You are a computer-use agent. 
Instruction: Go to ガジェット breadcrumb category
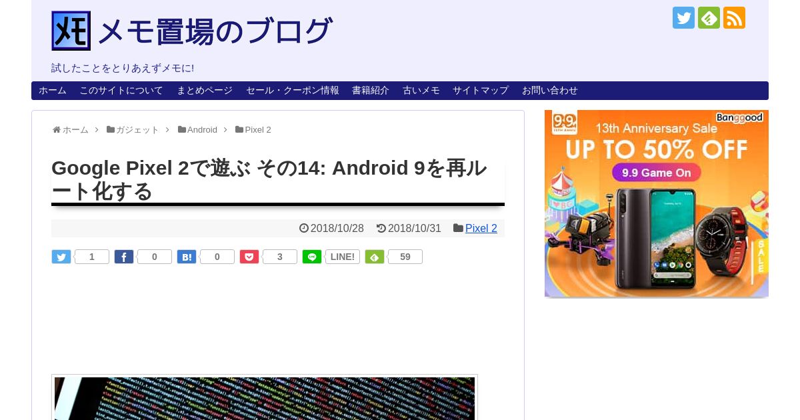137,130
